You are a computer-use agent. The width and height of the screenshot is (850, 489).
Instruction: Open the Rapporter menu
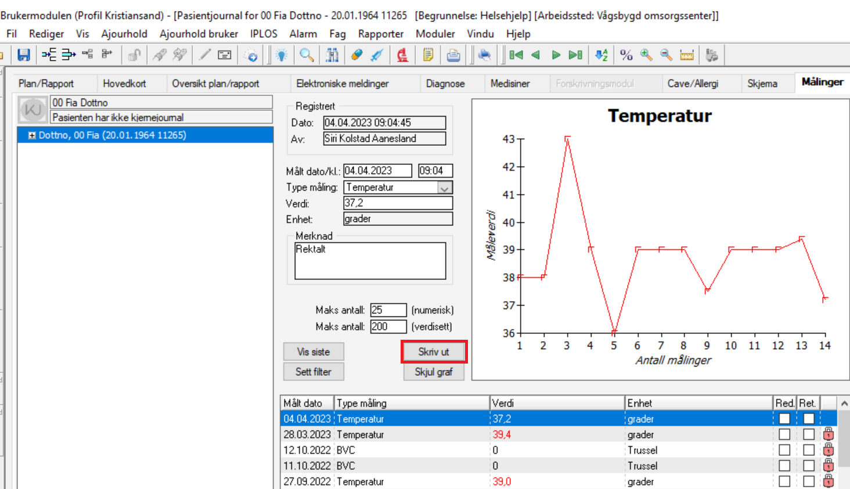click(x=381, y=34)
